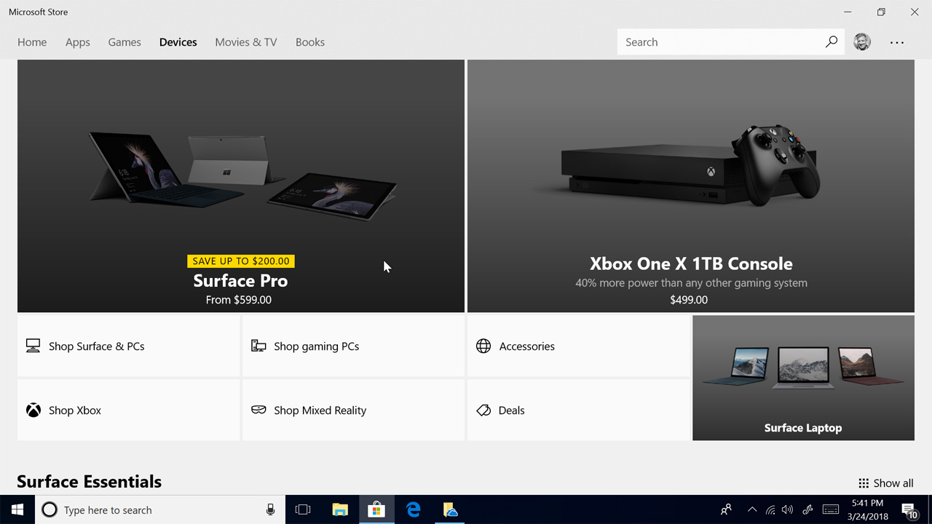Click the Shop Mixed Reality headset icon
This screenshot has height=524, width=932.
point(258,410)
